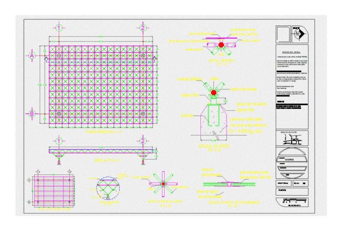Open the location sketch in the title block

pyautogui.click(x=292, y=139)
